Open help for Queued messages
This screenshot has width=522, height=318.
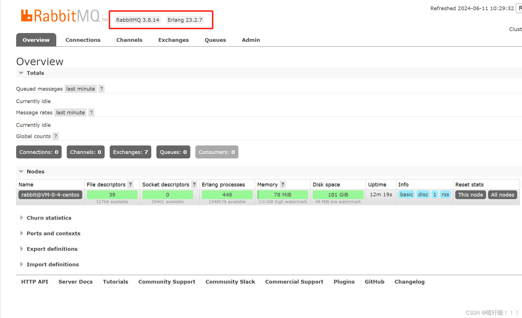pyautogui.click(x=102, y=89)
